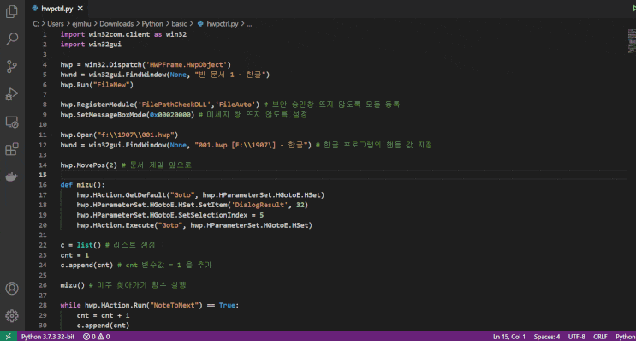The image size is (636, 341).
Task: Click line number 16 in gutter
Action: 43,185
